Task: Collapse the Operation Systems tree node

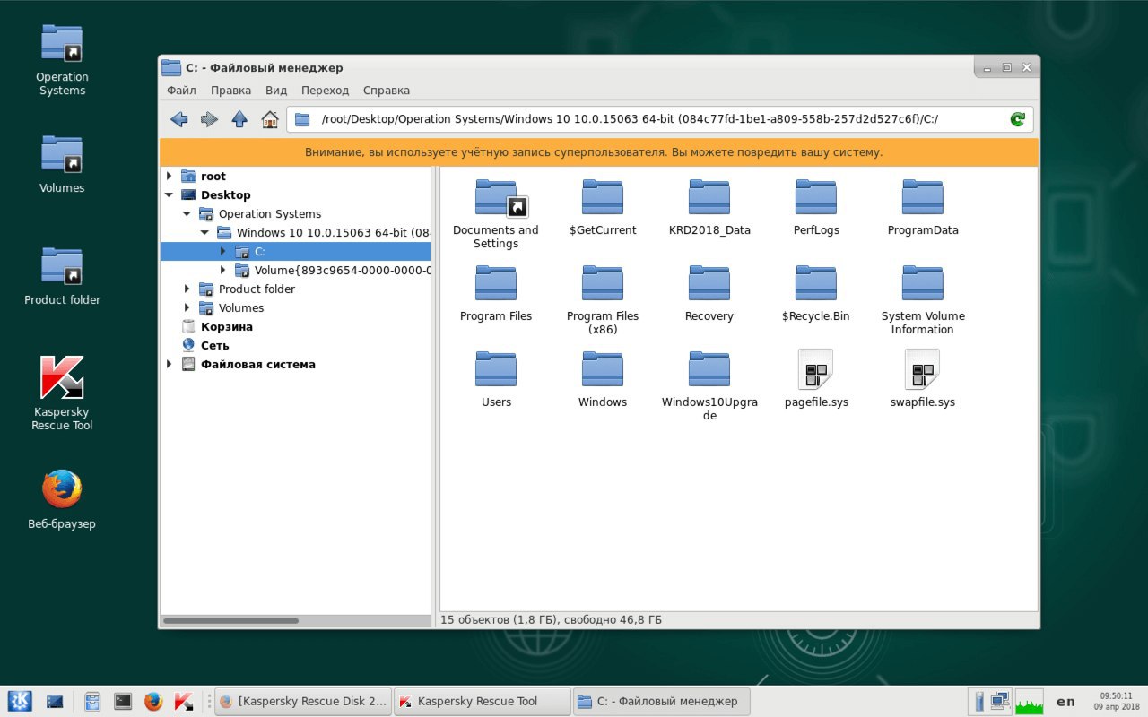Action: click(x=187, y=214)
